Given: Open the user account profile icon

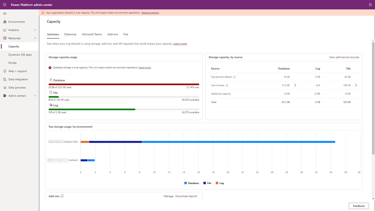Looking at the screenshot, I should pos(370,5).
